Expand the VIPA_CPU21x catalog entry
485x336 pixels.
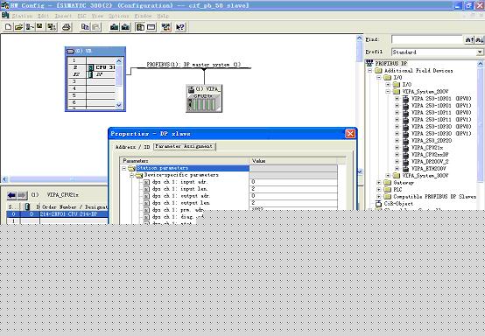click(397, 148)
